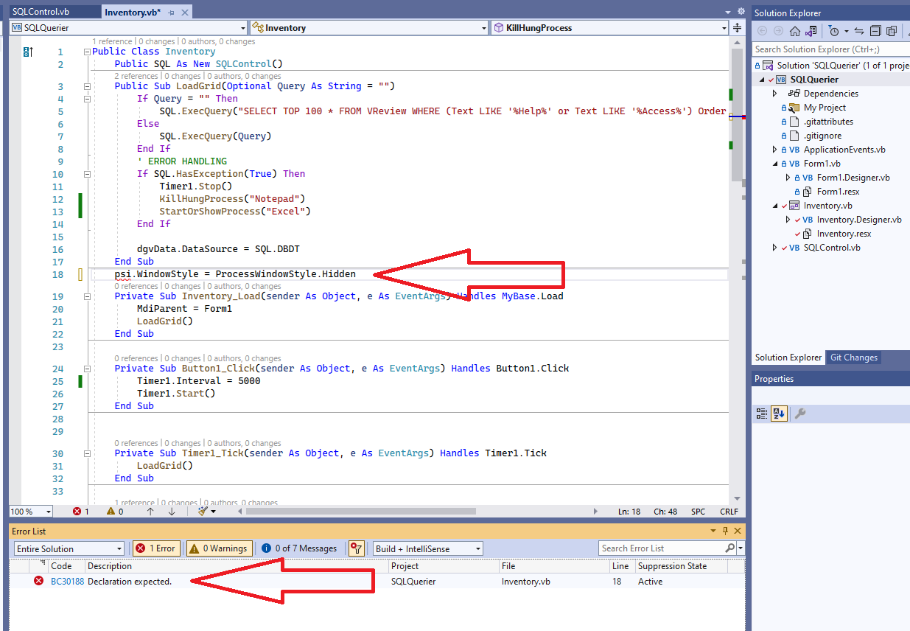Switch to the Git Changes tab
Image resolution: width=910 pixels, height=631 pixels.
click(x=853, y=358)
